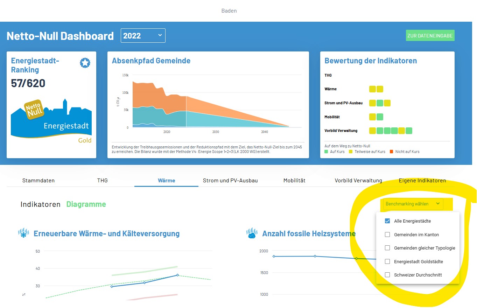This screenshot has height=308, width=477.
Task: Click the Vorbild Verwaltung indicator row label
Action: click(x=341, y=131)
